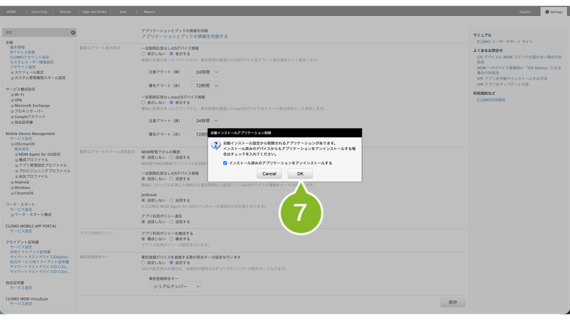The width and height of the screenshot is (570, 320).
Task: Open the Apps and Books tab
Action: pos(94,12)
